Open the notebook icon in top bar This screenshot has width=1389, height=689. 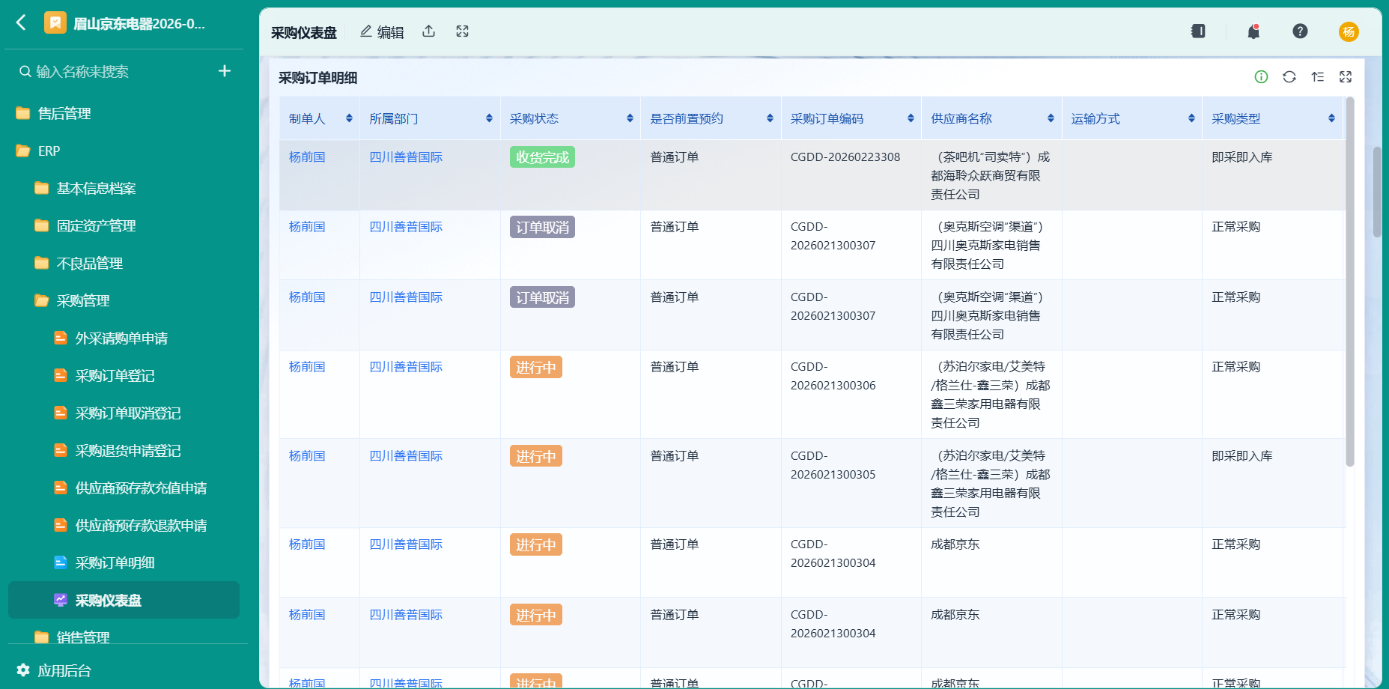1198,31
